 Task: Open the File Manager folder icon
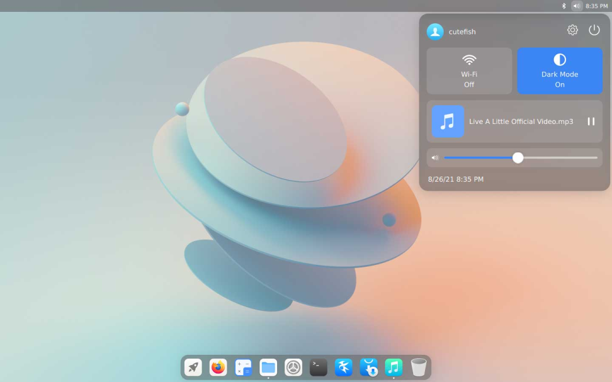[268, 367]
